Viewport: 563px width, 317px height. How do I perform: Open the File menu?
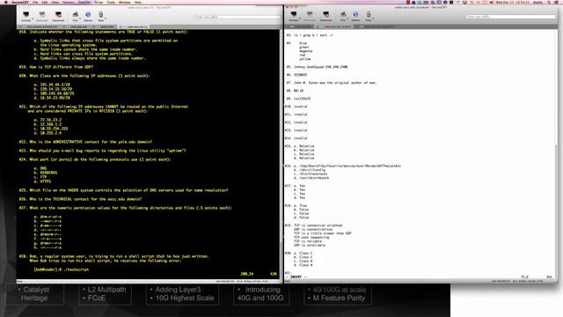click(x=35, y=2)
